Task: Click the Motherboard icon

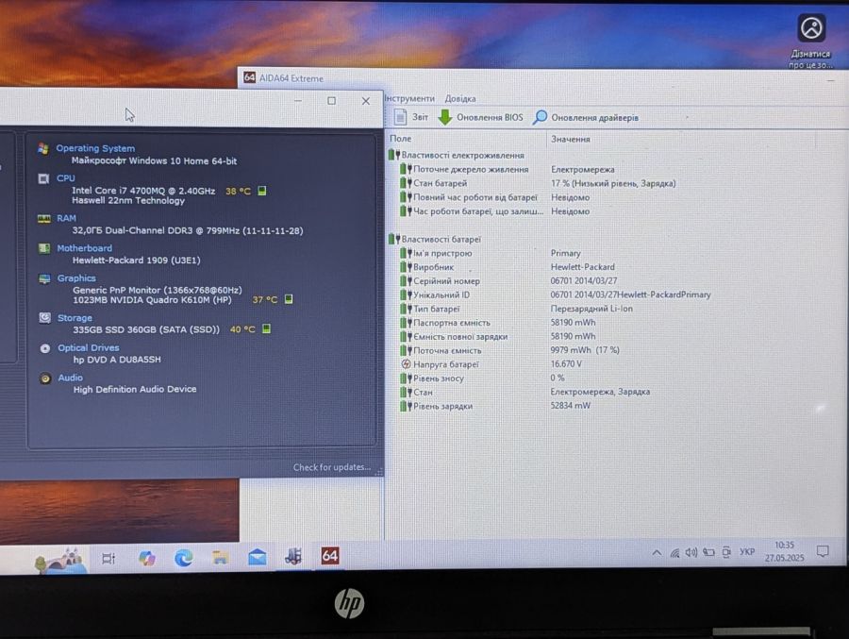Action: pyautogui.click(x=44, y=248)
